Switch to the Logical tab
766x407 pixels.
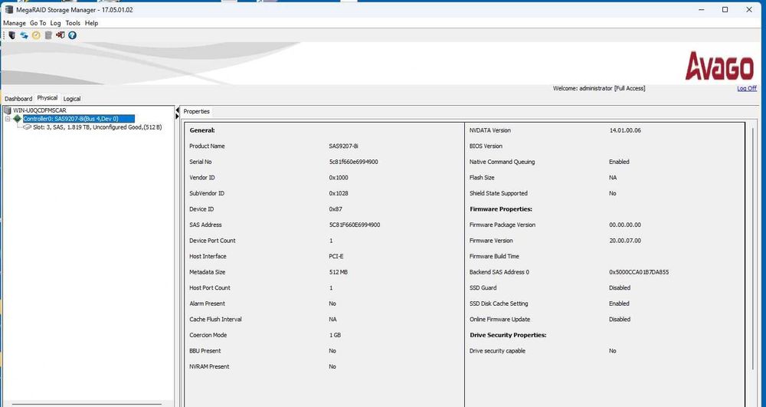pos(72,99)
